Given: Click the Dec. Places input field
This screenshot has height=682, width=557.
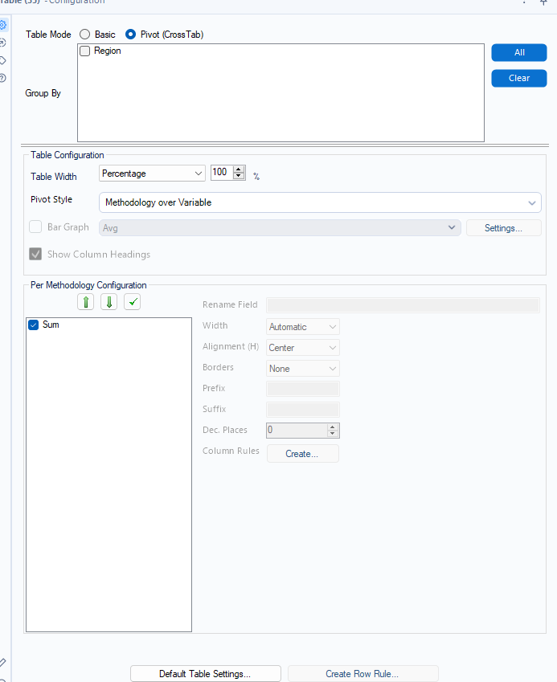Looking at the screenshot, I should click(x=297, y=430).
